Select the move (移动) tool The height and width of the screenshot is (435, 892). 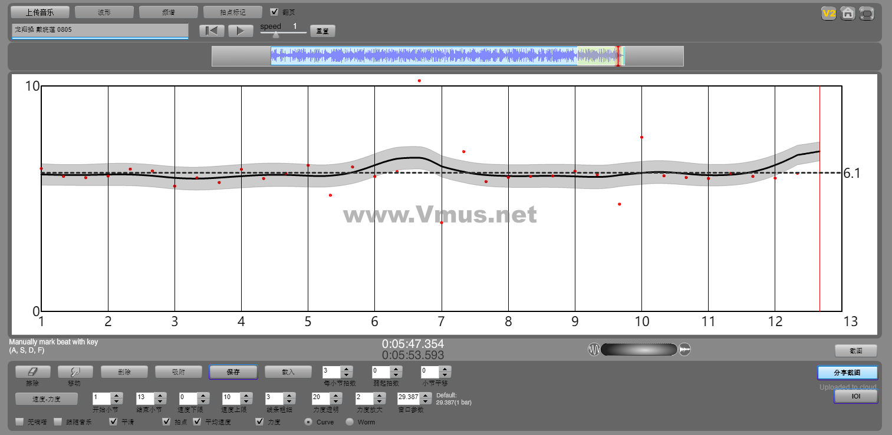coord(74,372)
